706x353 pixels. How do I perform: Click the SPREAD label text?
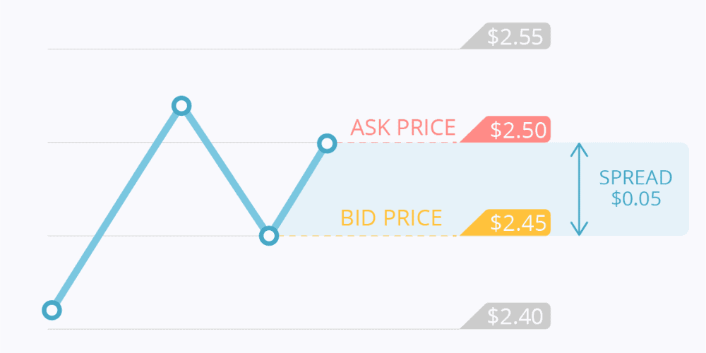click(x=635, y=179)
